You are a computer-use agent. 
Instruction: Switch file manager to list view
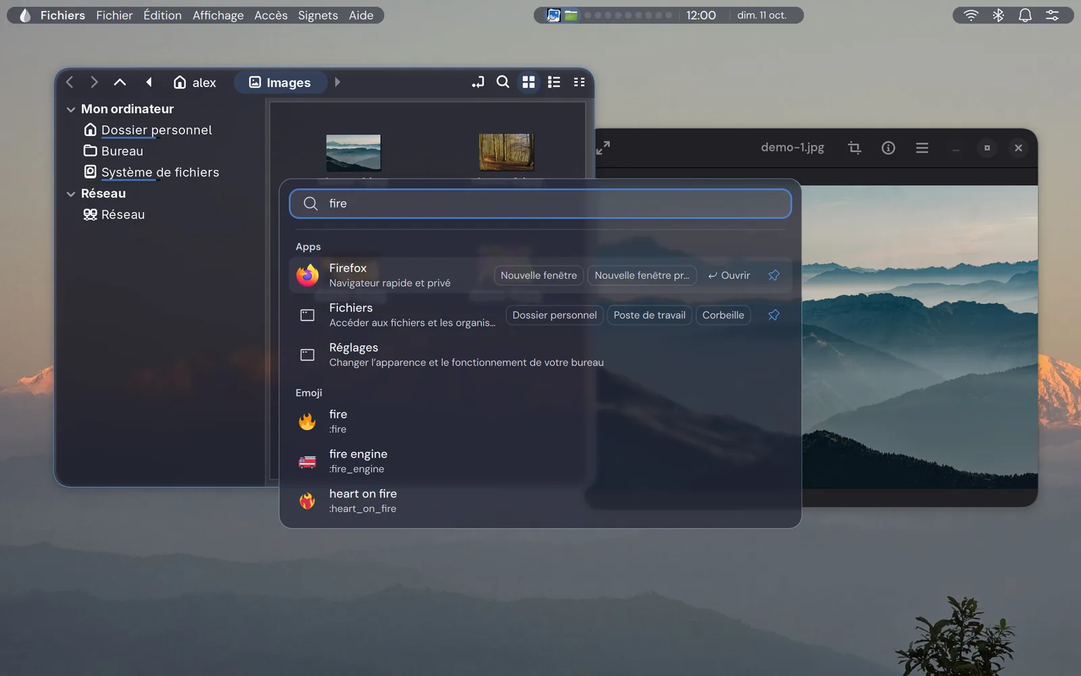(554, 82)
